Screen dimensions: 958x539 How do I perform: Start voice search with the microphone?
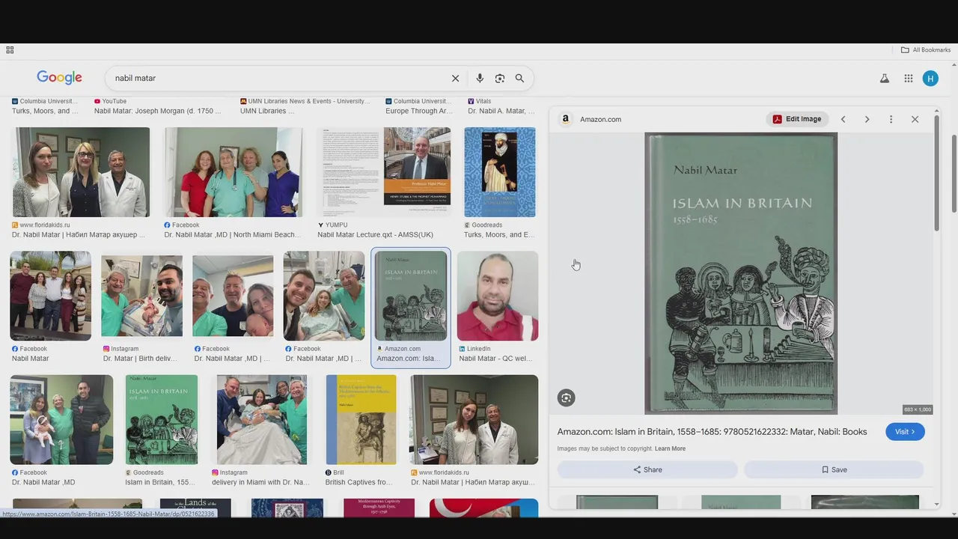[480, 79]
